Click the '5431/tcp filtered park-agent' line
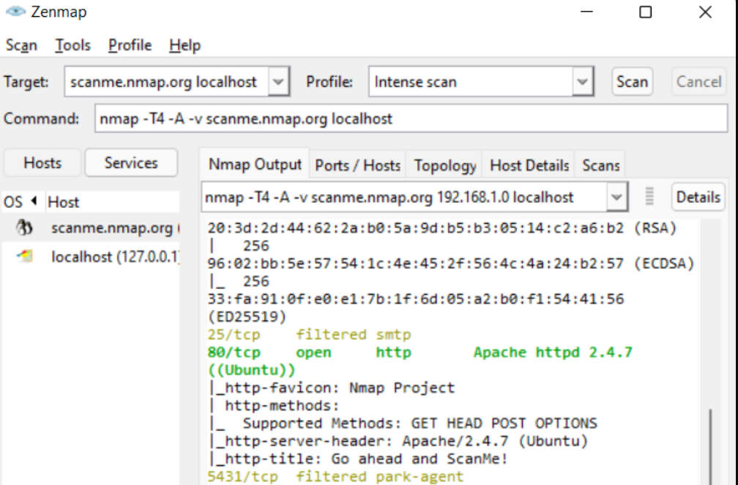 [x=335, y=476]
